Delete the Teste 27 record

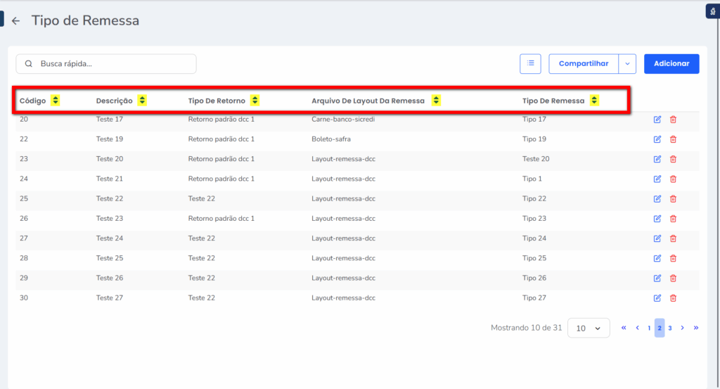[x=673, y=298]
